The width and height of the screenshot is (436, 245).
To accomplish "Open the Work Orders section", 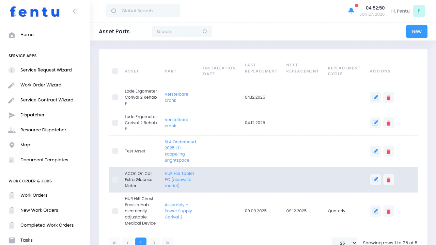I will point(34,195).
